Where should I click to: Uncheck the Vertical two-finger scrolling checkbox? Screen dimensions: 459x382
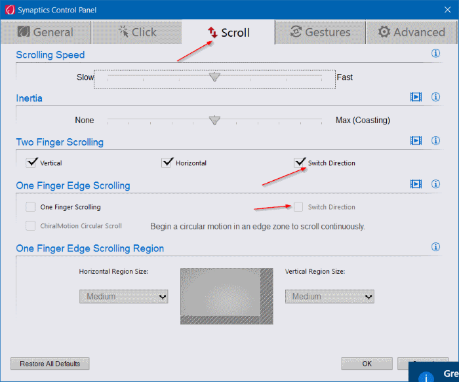tap(31, 162)
